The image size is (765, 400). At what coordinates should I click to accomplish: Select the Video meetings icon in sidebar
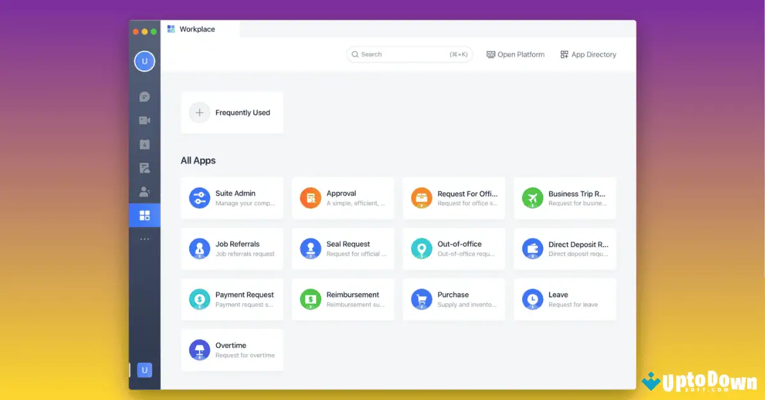[x=145, y=120]
